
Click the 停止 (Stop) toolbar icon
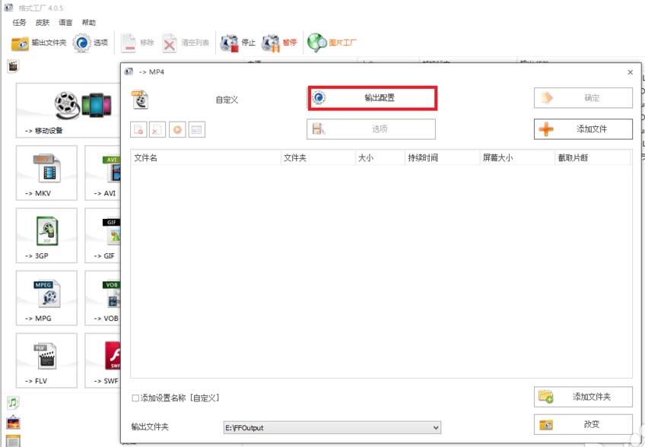click(236, 43)
